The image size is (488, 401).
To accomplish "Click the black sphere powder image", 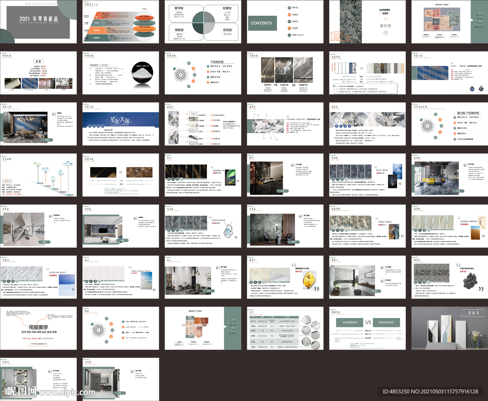I will pos(139,75).
